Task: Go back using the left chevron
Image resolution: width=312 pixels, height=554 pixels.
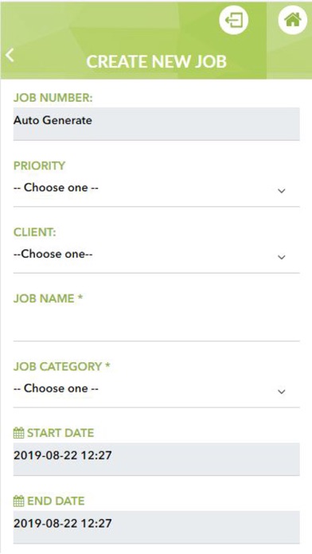Action: click(x=10, y=56)
